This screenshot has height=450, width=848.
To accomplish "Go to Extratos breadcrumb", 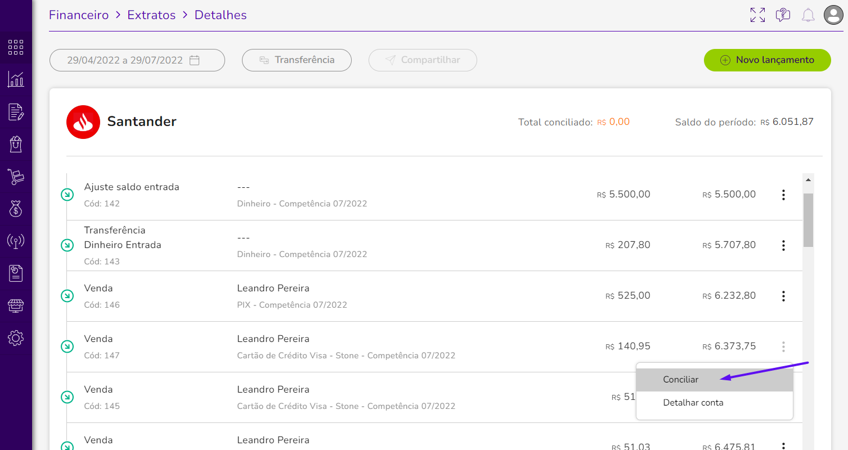I will click(152, 15).
